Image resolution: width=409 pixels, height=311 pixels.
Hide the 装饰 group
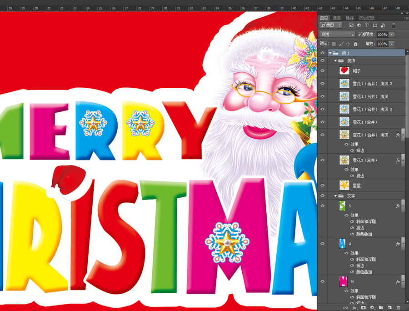(x=323, y=60)
